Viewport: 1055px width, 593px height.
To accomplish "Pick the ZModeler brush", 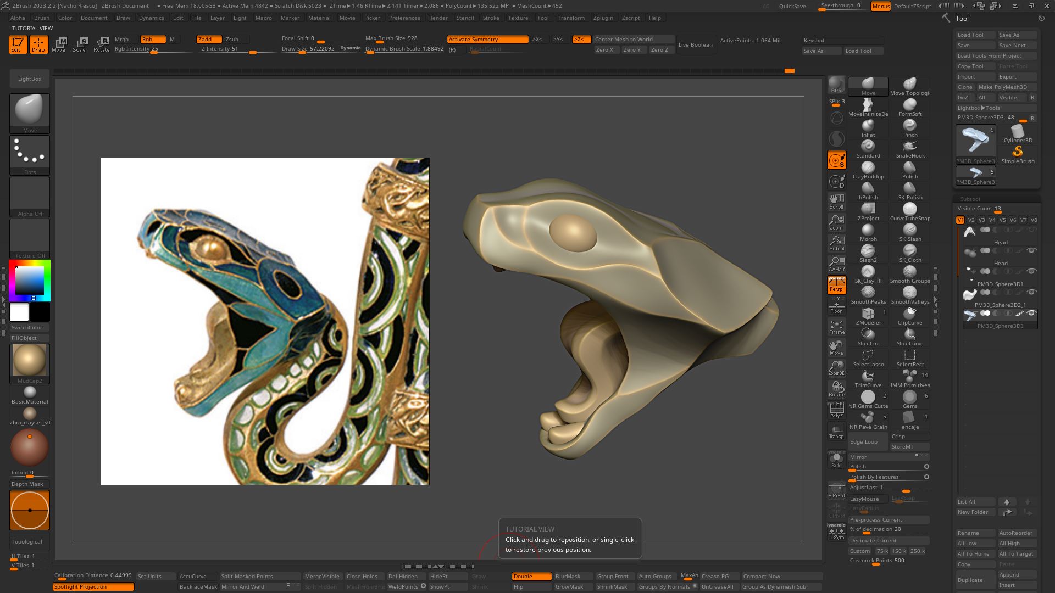I will coord(868,316).
